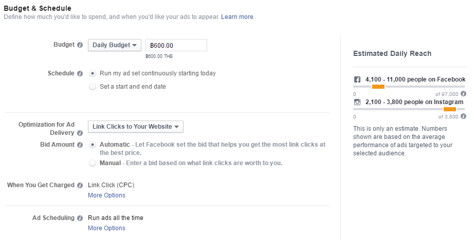Open More Options under Link Click (CPC)
This screenshot has height=240, width=474.
[x=106, y=195]
